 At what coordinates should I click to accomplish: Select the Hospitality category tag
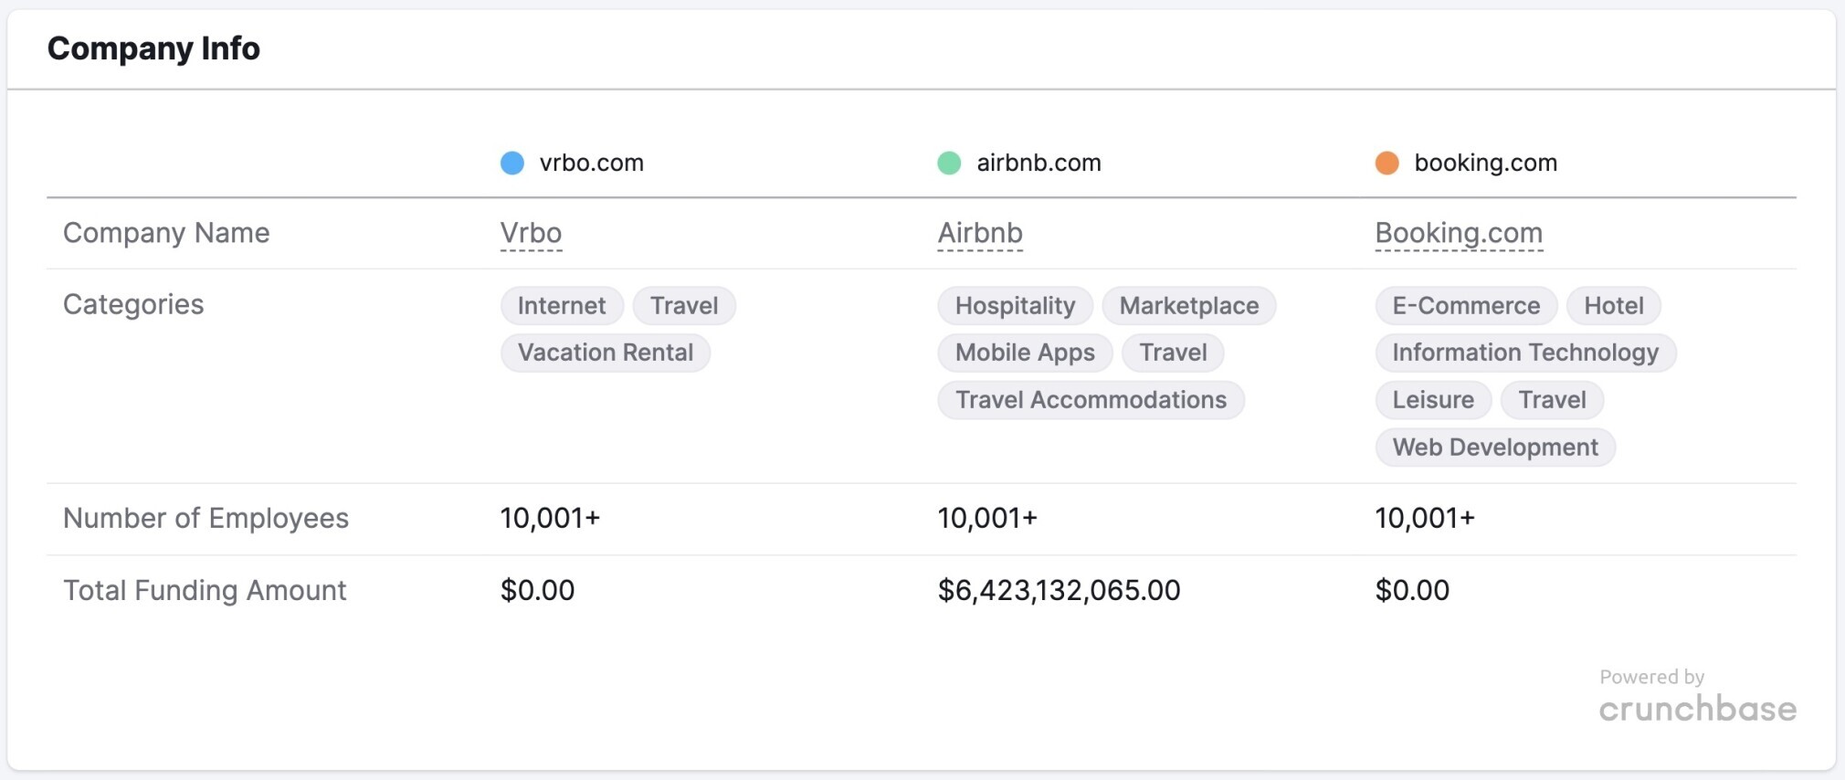(x=1015, y=306)
